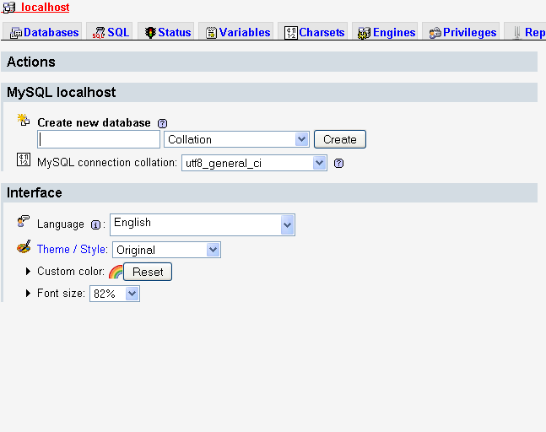The image size is (546, 432).
Task: Click the MySQL localhost section heading
Action: (x=62, y=92)
